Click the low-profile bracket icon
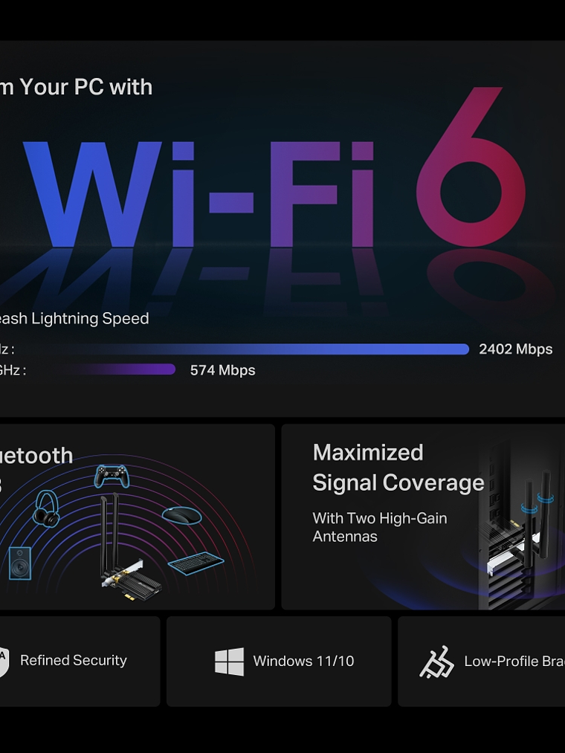 pos(436,662)
